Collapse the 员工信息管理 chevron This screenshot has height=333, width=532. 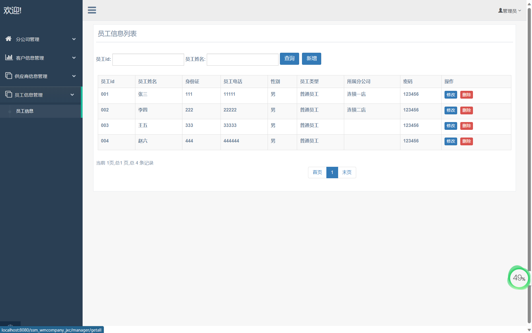coord(72,95)
